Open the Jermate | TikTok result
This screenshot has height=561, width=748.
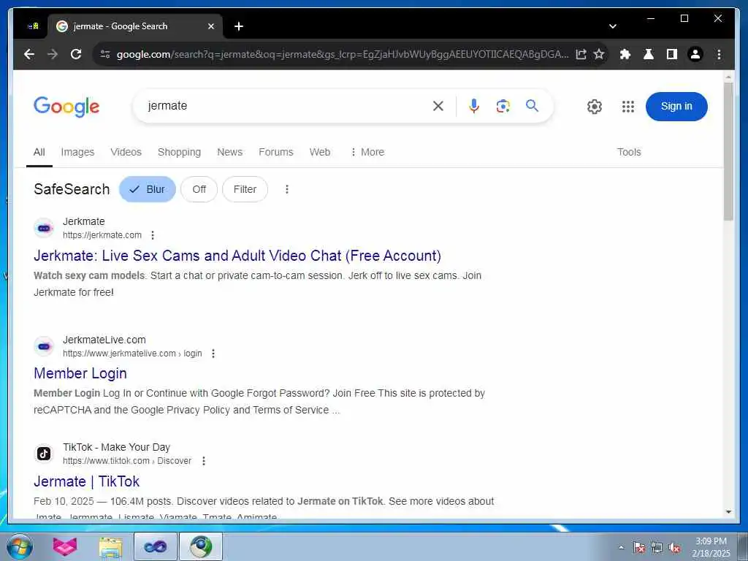click(86, 481)
